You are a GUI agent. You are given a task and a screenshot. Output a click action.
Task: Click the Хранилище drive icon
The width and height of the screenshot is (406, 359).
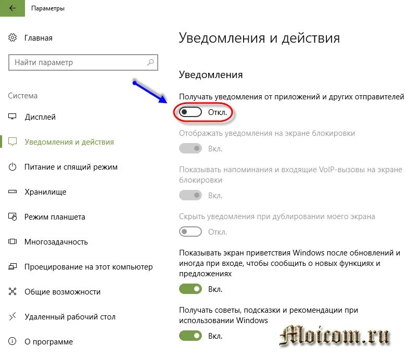click(12, 192)
